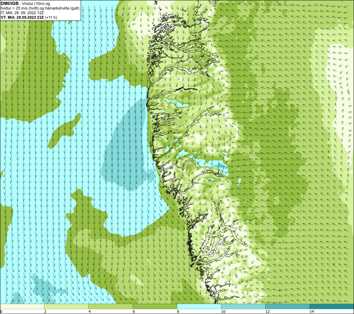
Task: Click the 12–14 m/s legend color band
Action: coord(287,306)
